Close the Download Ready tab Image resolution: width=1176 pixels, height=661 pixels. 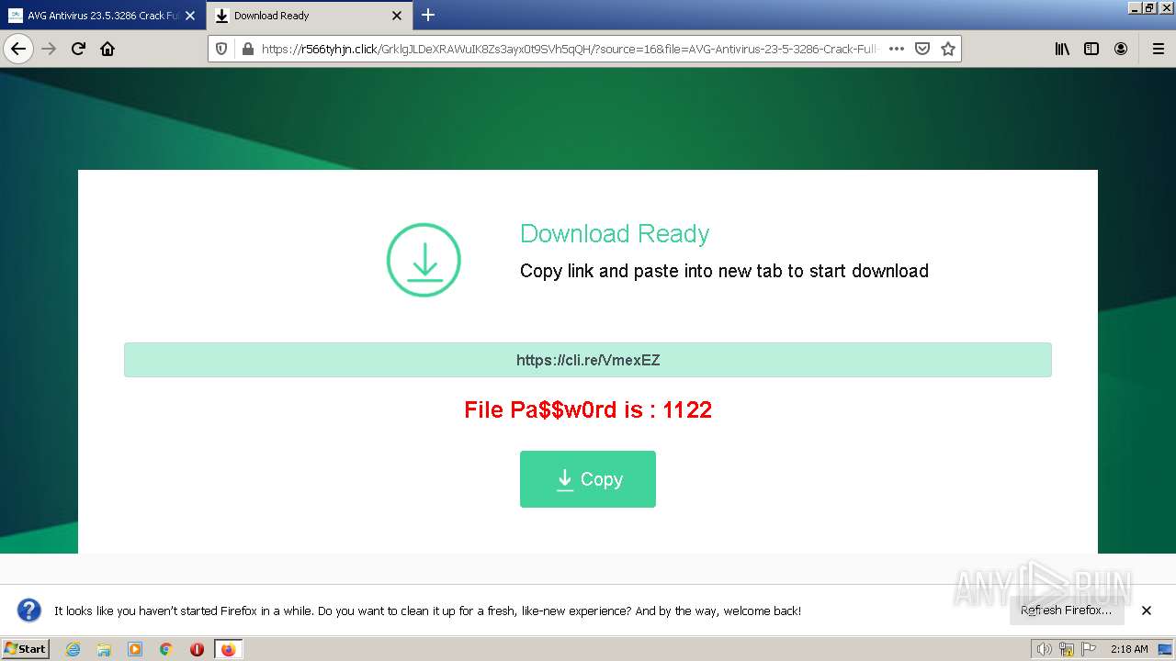pos(397,16)
